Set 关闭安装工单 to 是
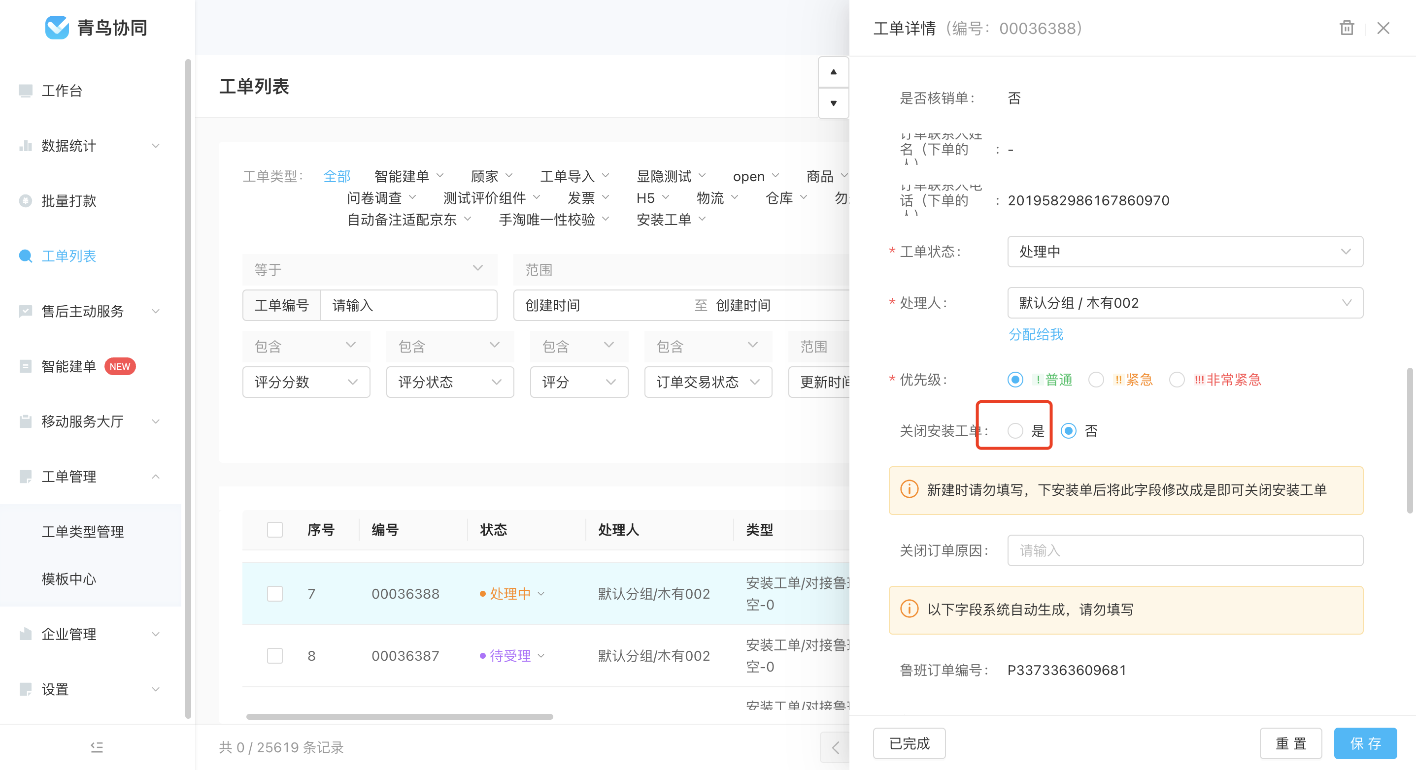The image size is (1416, 770). pyautogui.click(x=1015, y=431)
